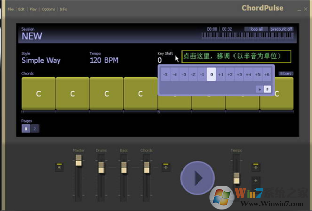
Task: Select the -5 key shift value
Action: pyautogui.click(x=165, y=75)
